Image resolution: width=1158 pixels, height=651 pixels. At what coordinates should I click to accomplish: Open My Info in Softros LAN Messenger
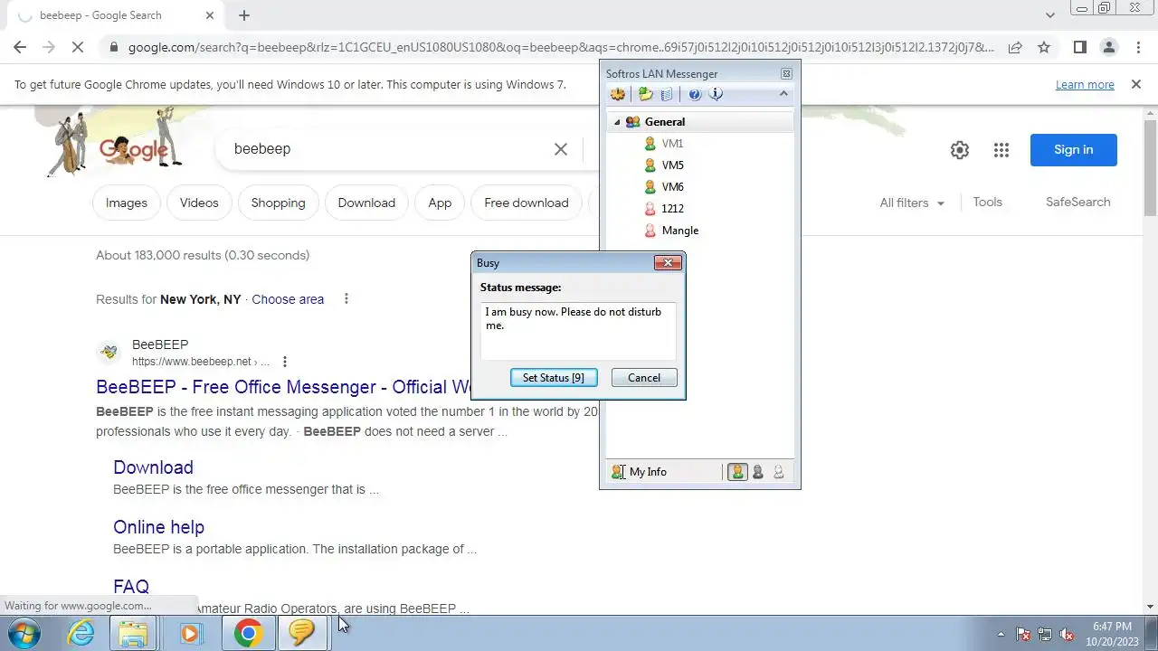click(x=640, y=472)
